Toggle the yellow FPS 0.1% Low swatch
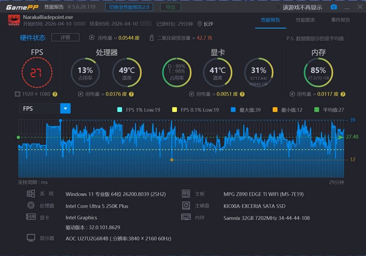The width and height of the screenshot is (366, 256). point(174,110)
